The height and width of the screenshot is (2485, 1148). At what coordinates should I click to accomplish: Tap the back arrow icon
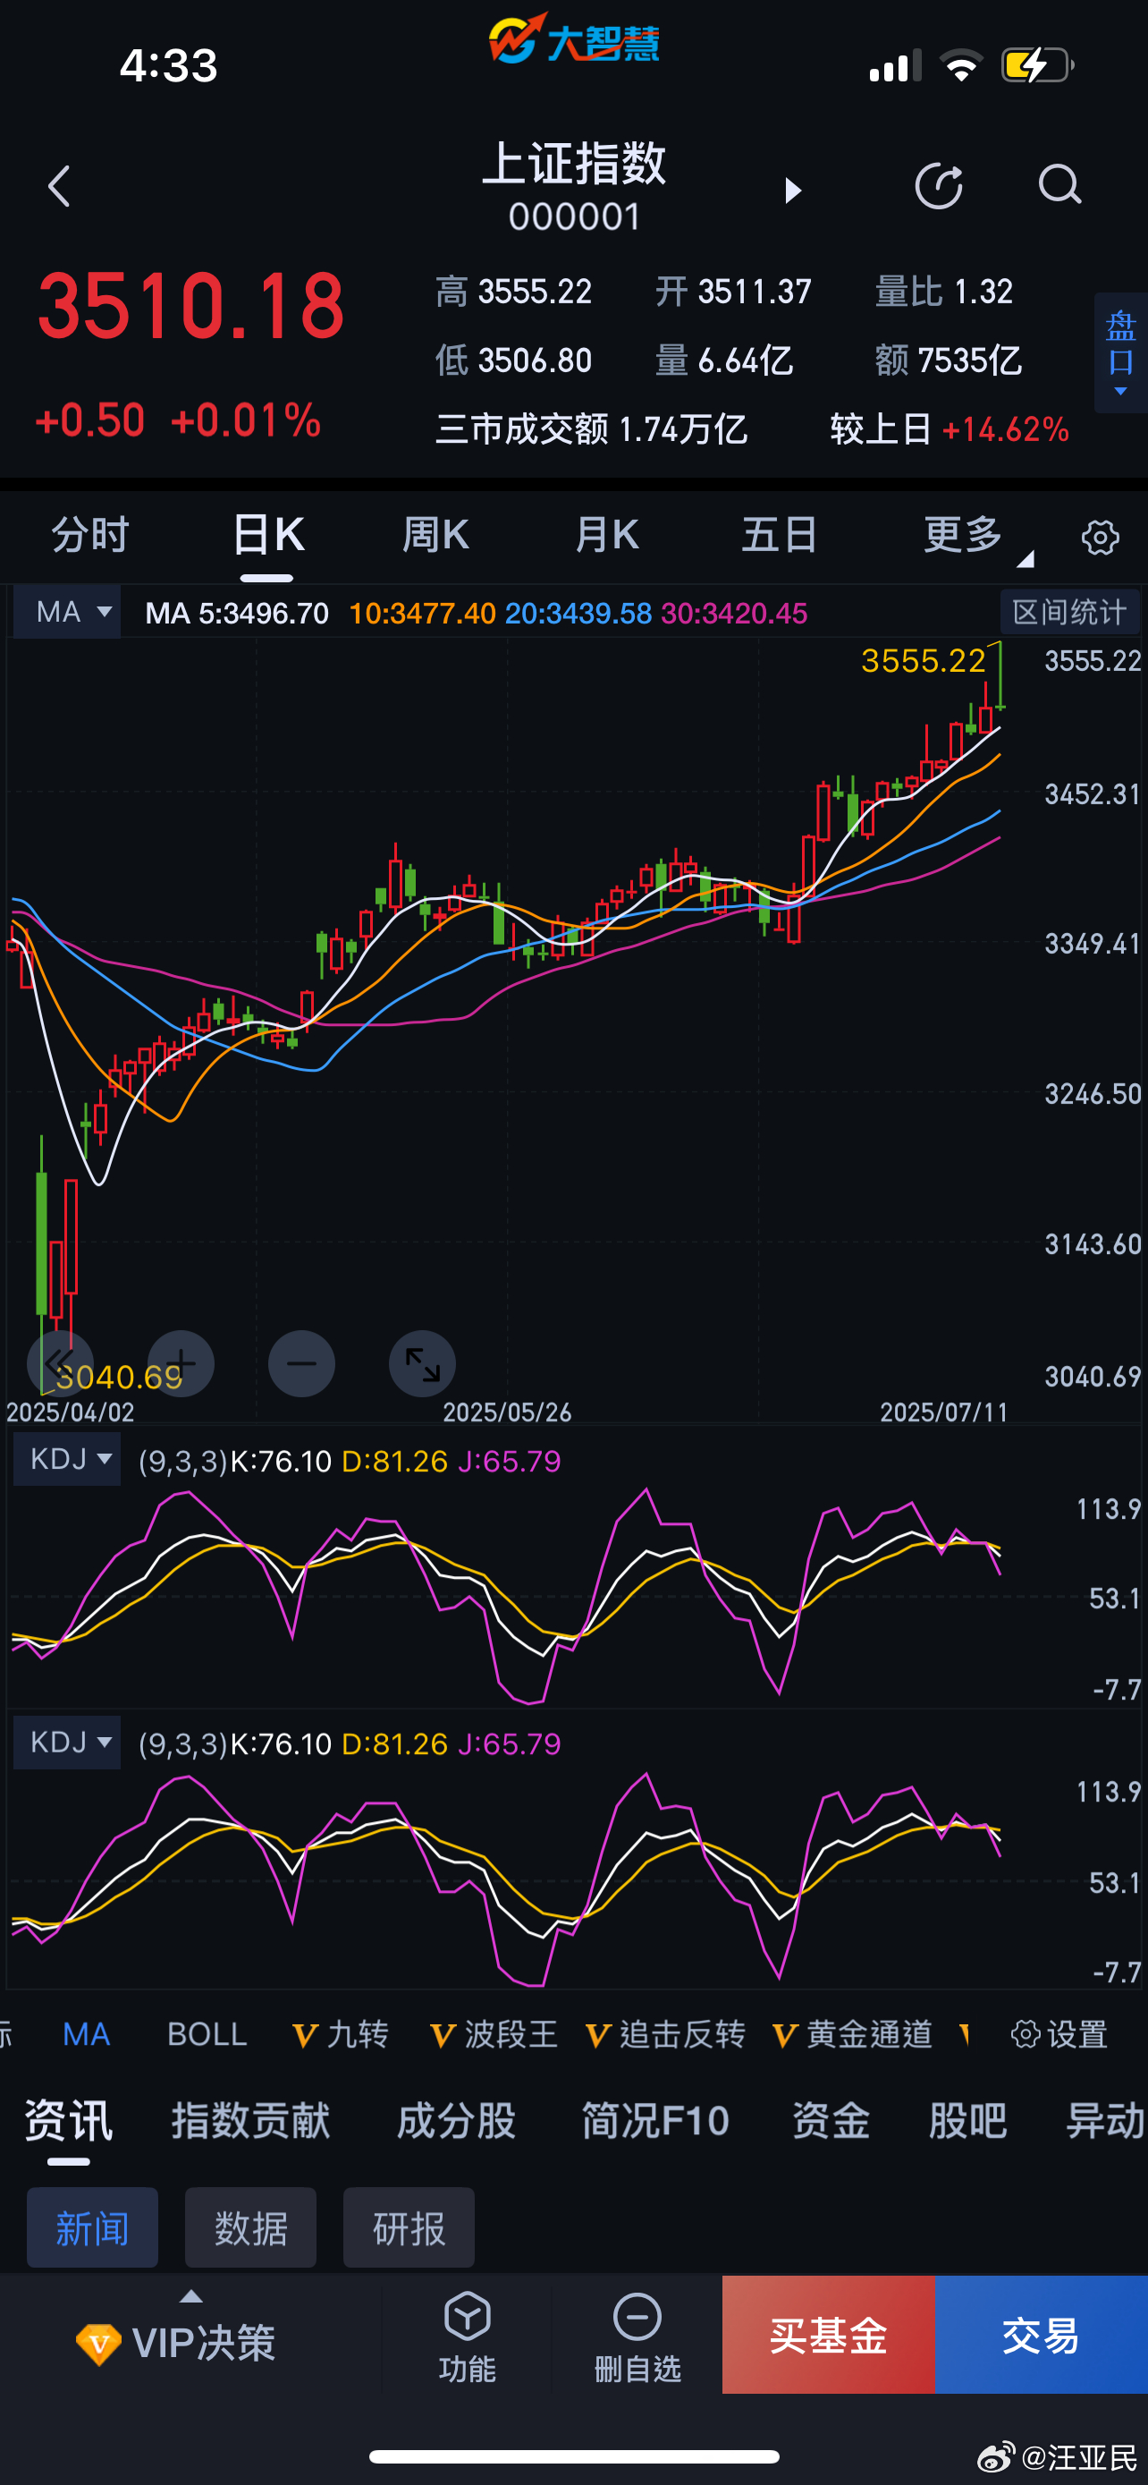click(60, 186)
